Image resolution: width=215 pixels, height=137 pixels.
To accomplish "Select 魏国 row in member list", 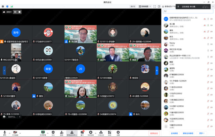I will pos(188,63).
